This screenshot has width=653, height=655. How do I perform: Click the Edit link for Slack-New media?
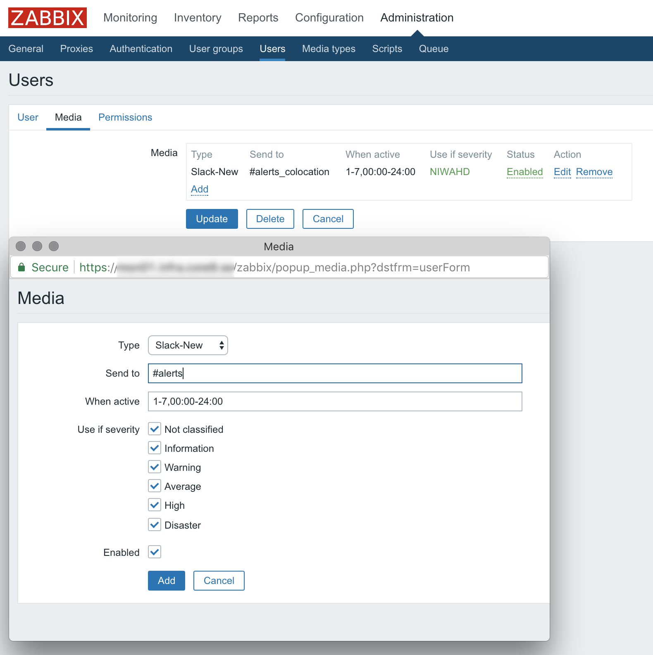[x=562, y=172]
